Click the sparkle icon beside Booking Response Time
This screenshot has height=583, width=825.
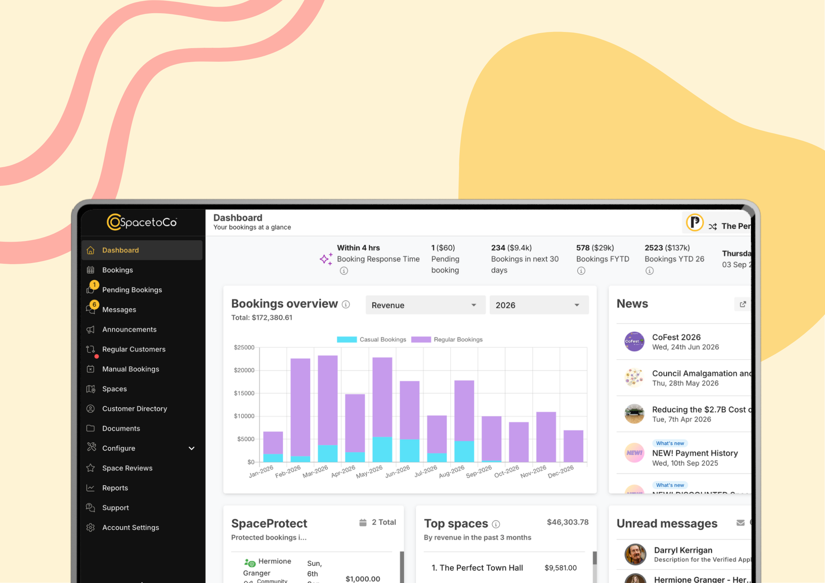326,259
